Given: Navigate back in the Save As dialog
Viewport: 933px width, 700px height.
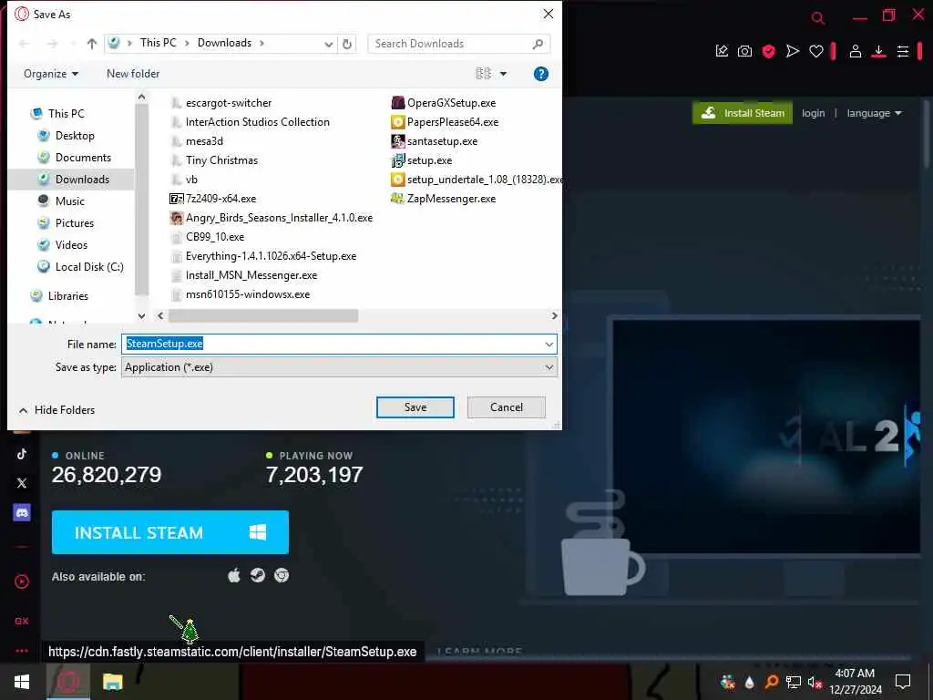Looking at the screenshot, I should 25,44.
